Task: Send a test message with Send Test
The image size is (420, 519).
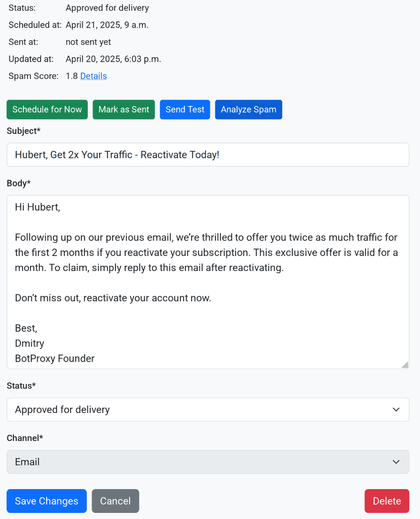Action: pyautogui.click(x=185, y=109)
